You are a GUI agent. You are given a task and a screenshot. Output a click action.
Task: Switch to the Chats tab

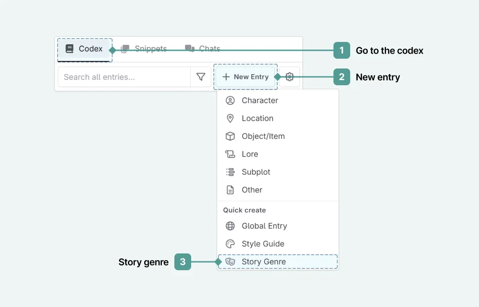[x=209, y=48]
